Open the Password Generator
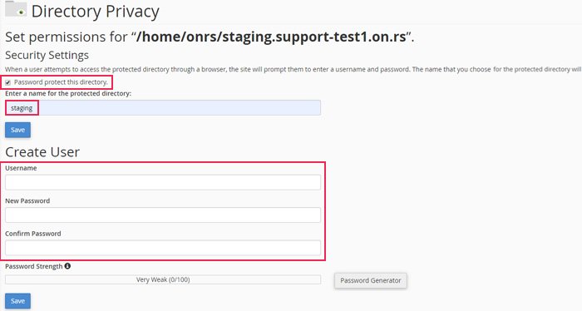Viewport: 582px width, 311px height. [x=371, y=280]
